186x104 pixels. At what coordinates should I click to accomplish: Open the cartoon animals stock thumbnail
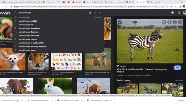pos(67,62)
